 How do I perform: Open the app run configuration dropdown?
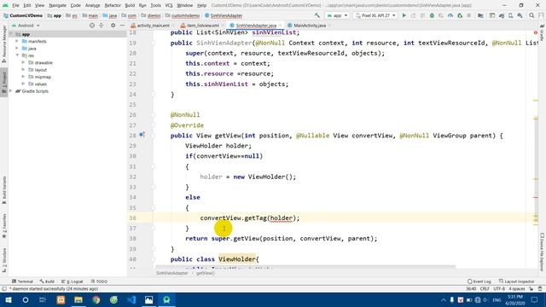(x=337, y=15)
